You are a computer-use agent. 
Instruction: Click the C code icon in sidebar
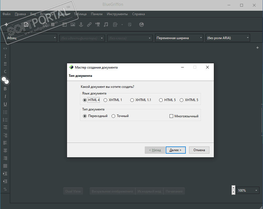(x=5, y=72)
